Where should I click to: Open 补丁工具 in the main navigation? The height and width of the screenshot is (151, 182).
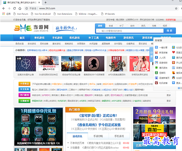[94, 38]
